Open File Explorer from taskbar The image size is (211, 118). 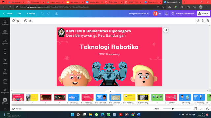tap(90, 115)
